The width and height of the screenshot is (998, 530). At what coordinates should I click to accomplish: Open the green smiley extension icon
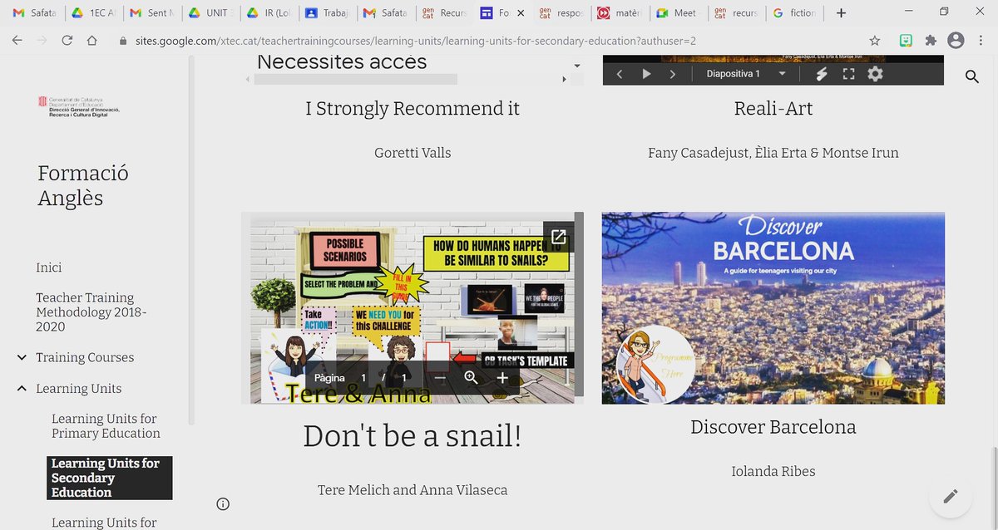click(907, 40)
